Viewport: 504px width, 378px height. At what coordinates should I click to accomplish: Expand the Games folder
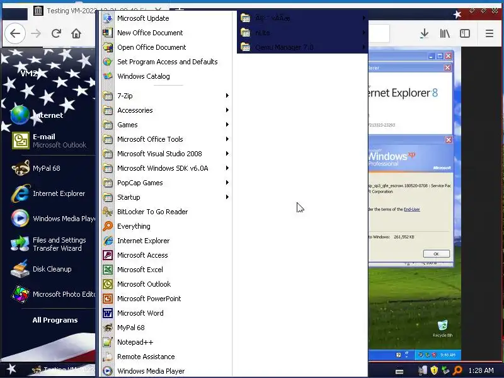[x=166, y=124]
